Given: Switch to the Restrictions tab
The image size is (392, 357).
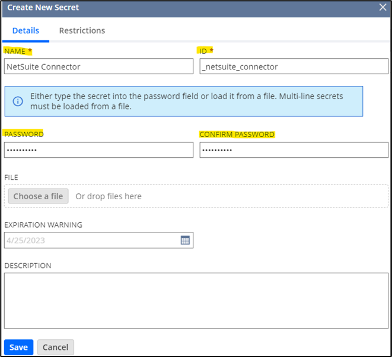Looking at the screenshot, I should (82, 30).
